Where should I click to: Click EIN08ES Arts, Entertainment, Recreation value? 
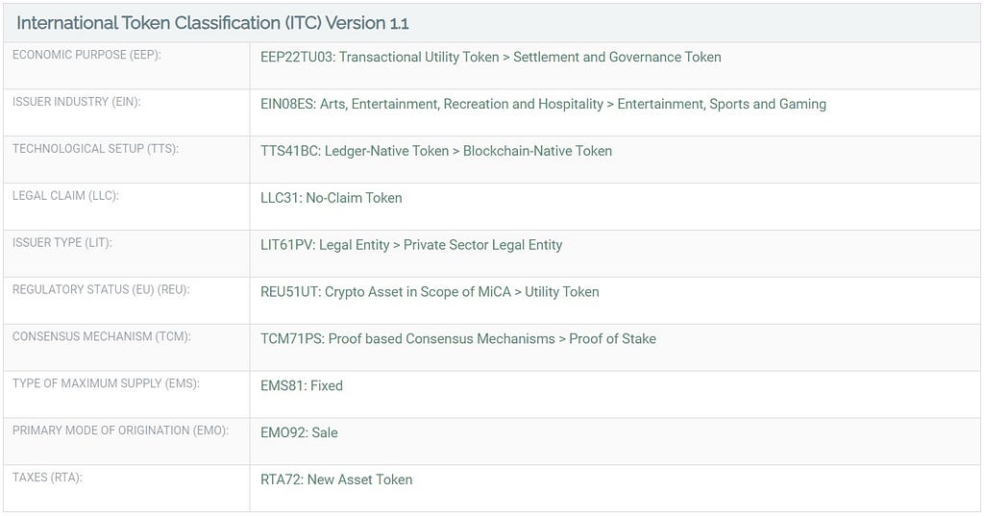[544, 104]
